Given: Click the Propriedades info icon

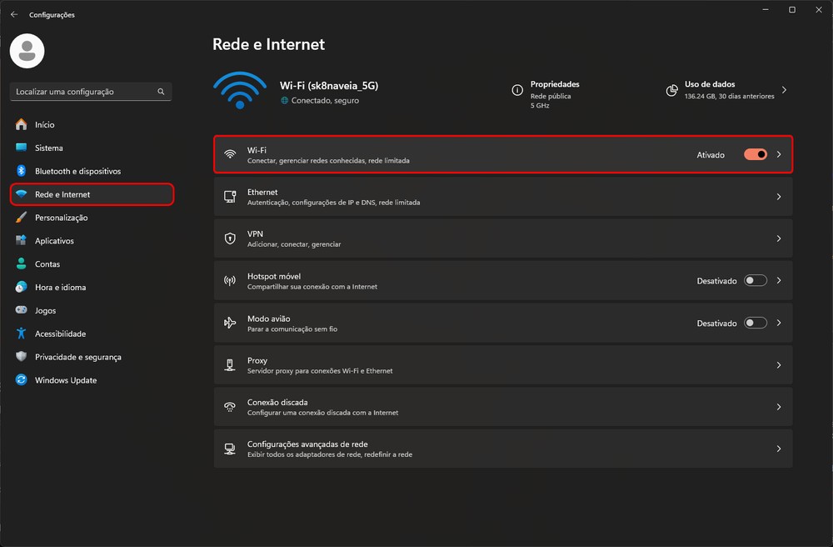Looking at the screenshot, I should pyautogui.click(x=517, y=89).
